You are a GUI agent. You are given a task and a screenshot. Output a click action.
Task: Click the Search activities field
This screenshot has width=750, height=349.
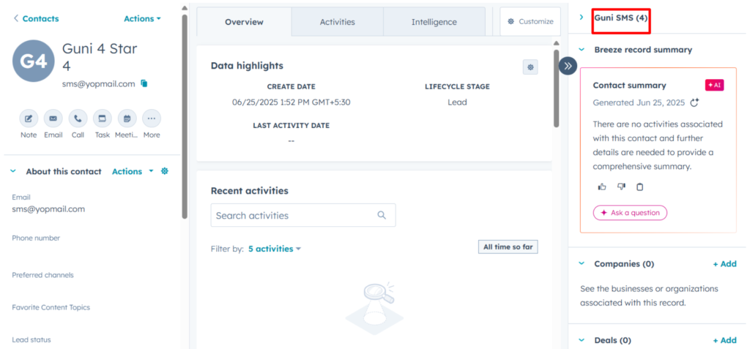point(302,215)
